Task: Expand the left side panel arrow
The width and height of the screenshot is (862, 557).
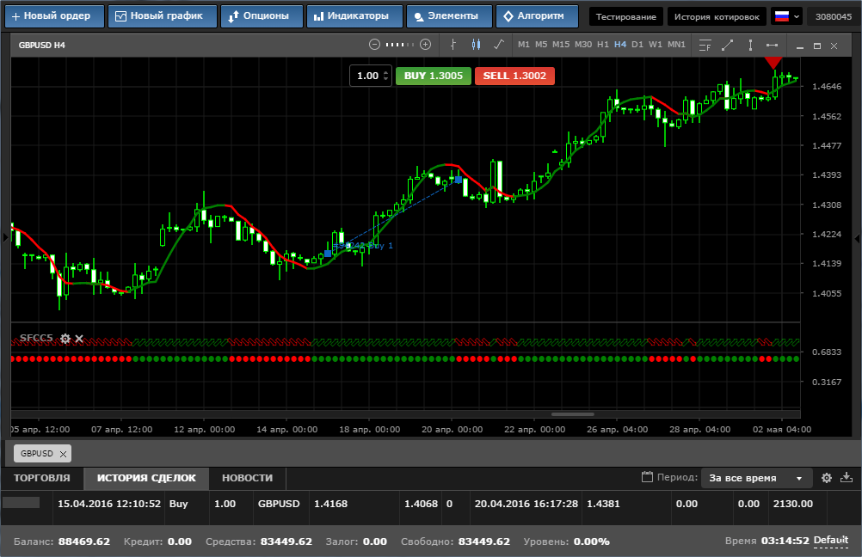Action: point(5,238)
